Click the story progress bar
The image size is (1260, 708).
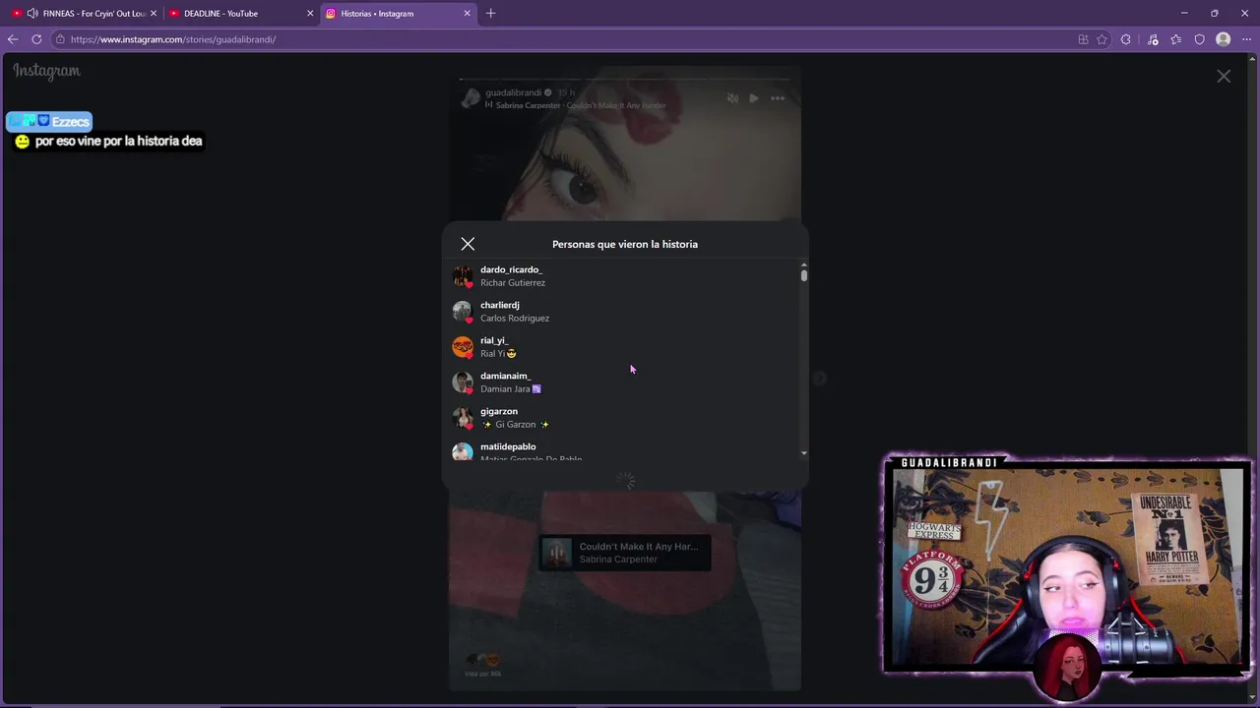click(x=624, y=78)
